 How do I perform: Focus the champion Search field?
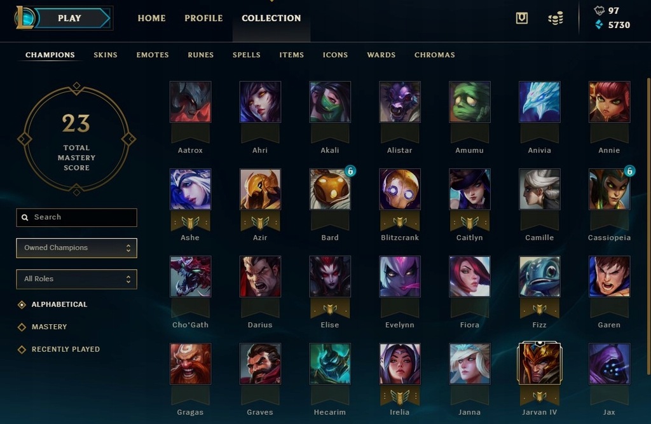tap(76, 217)
